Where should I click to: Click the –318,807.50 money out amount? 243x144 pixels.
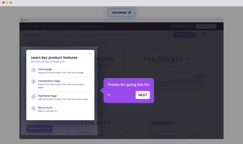[94, 123]
